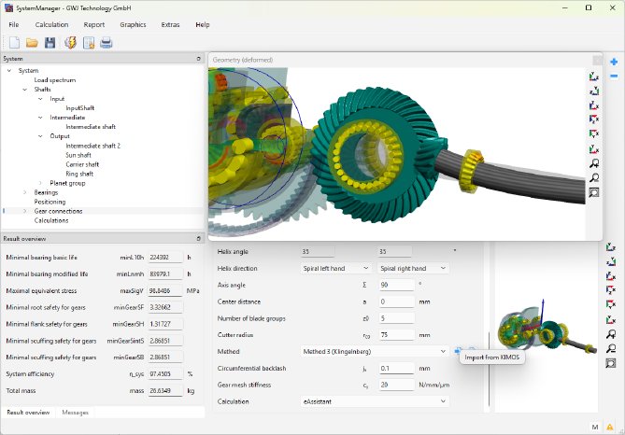Set Y-up Z-left view in Geometry (deformed) window
The image size is (625, 435).
pos(594,91)
